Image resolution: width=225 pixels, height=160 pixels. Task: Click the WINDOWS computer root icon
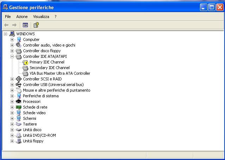tap(12, 34)
